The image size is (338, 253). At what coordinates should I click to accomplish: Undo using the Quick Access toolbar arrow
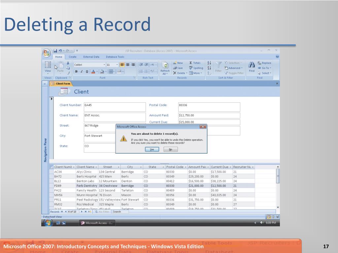60,51
